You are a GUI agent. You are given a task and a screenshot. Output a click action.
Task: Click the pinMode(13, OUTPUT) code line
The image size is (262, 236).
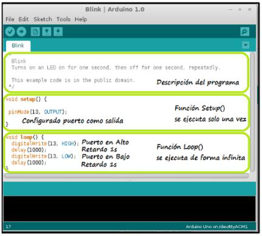point(38,112)
